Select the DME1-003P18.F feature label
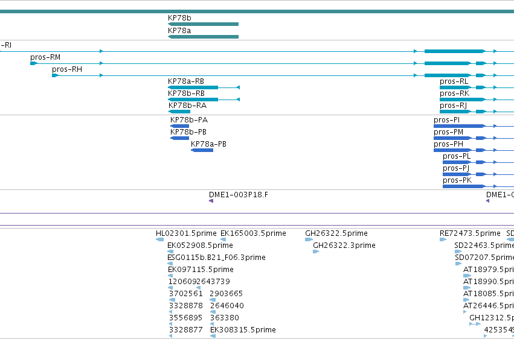The width and height of the screenshot is (514, 339). coord(239,195)
